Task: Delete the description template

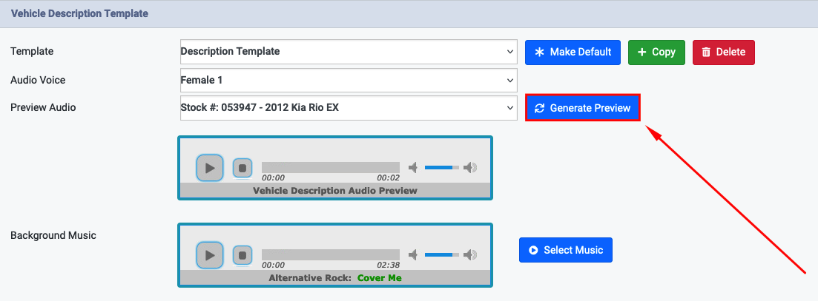Action: [x=724, y=52]
